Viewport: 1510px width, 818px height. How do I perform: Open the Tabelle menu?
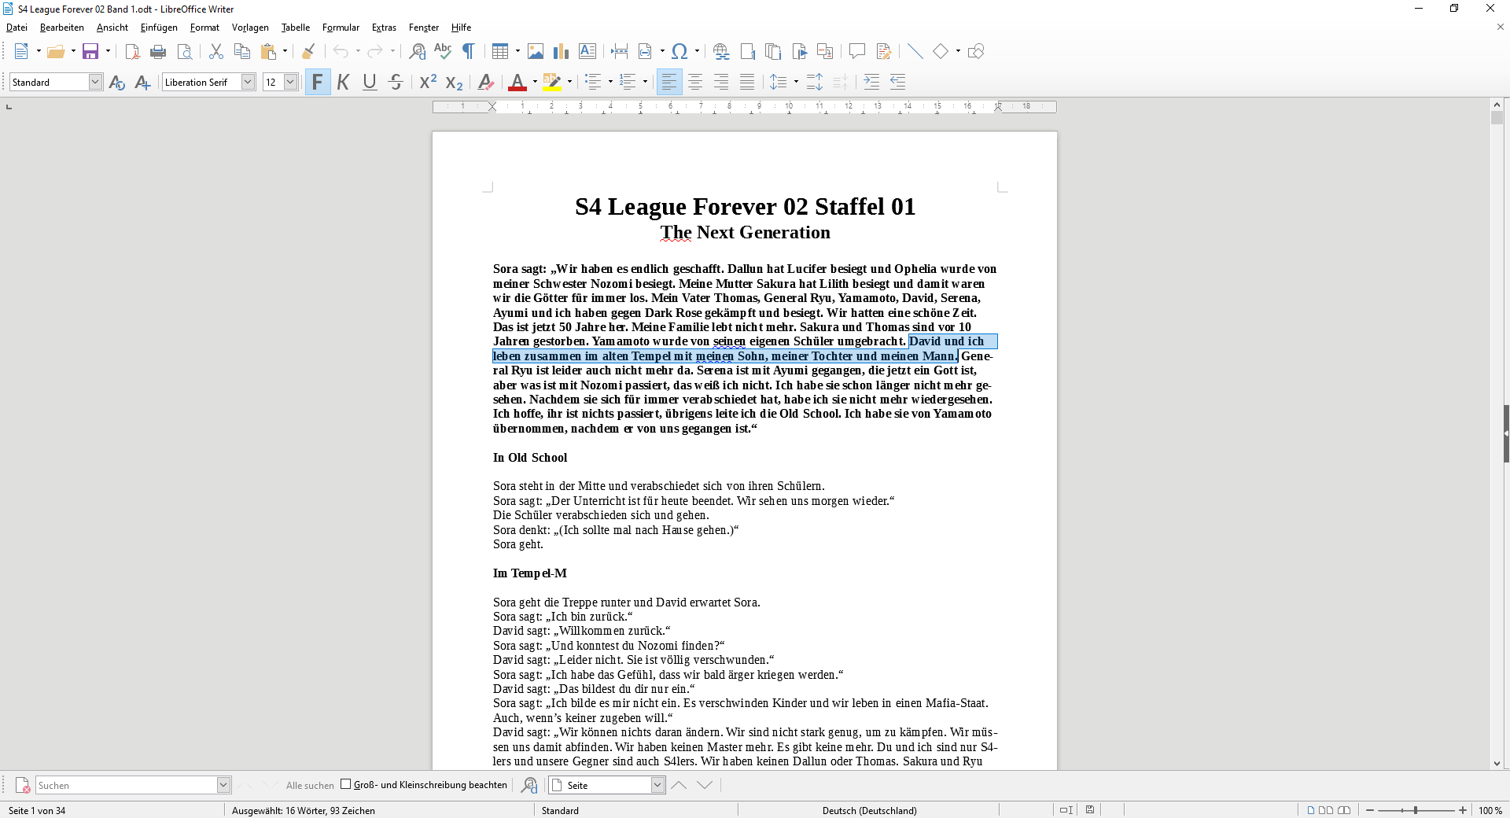[x=296, y=28]
